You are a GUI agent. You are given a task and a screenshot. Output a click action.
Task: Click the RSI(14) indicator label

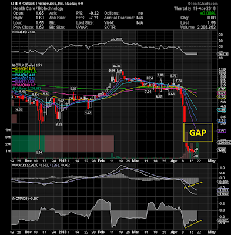point(24,32)
